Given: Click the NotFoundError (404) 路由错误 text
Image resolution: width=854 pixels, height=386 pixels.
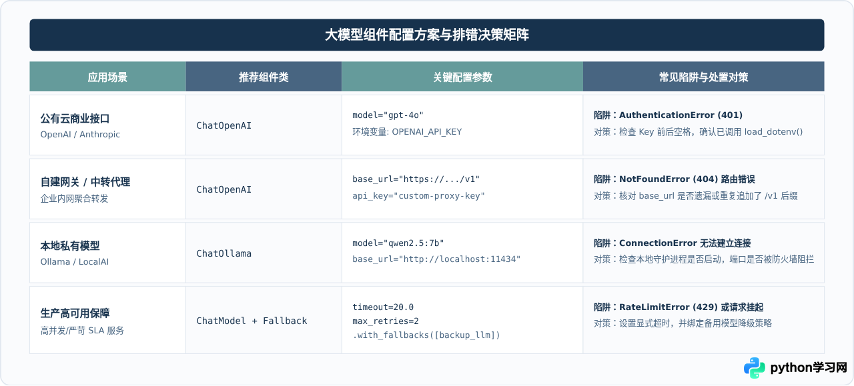Looking at the screenshot, I should coord(674,179).
